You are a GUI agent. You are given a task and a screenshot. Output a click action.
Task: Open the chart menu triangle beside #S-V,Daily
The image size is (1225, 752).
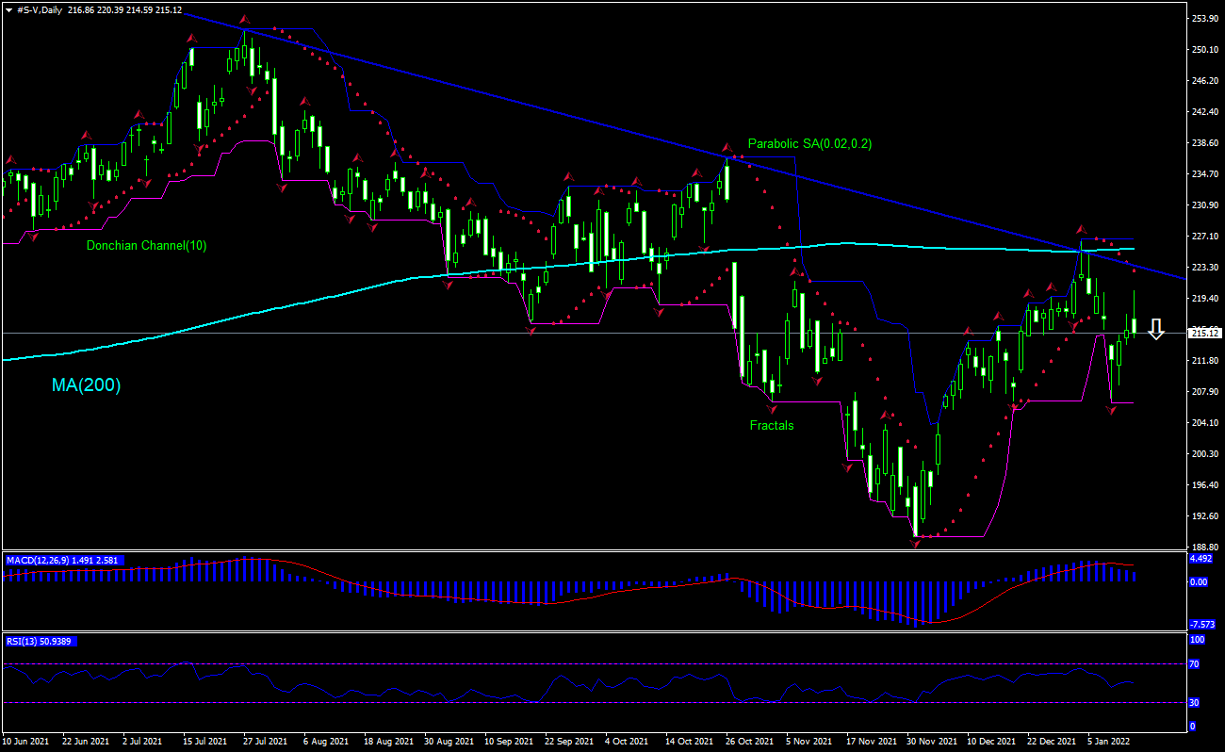(8, 8)
